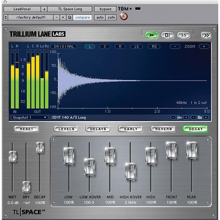Image resolution: width=220 pixels, height=220 pixels.
Task: Select the next preset with plus button
Action: tap(63, 18)
